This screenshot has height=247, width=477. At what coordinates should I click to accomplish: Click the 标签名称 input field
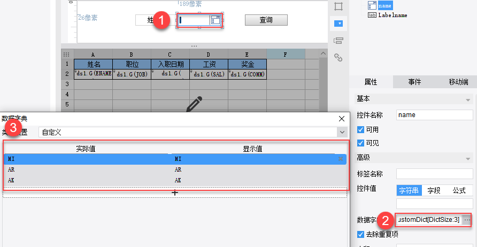click(x=434, y=174)
